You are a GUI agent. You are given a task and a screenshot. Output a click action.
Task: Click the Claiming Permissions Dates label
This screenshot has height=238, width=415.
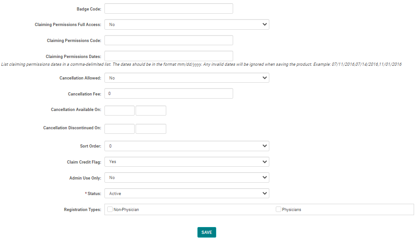[73, 57]
